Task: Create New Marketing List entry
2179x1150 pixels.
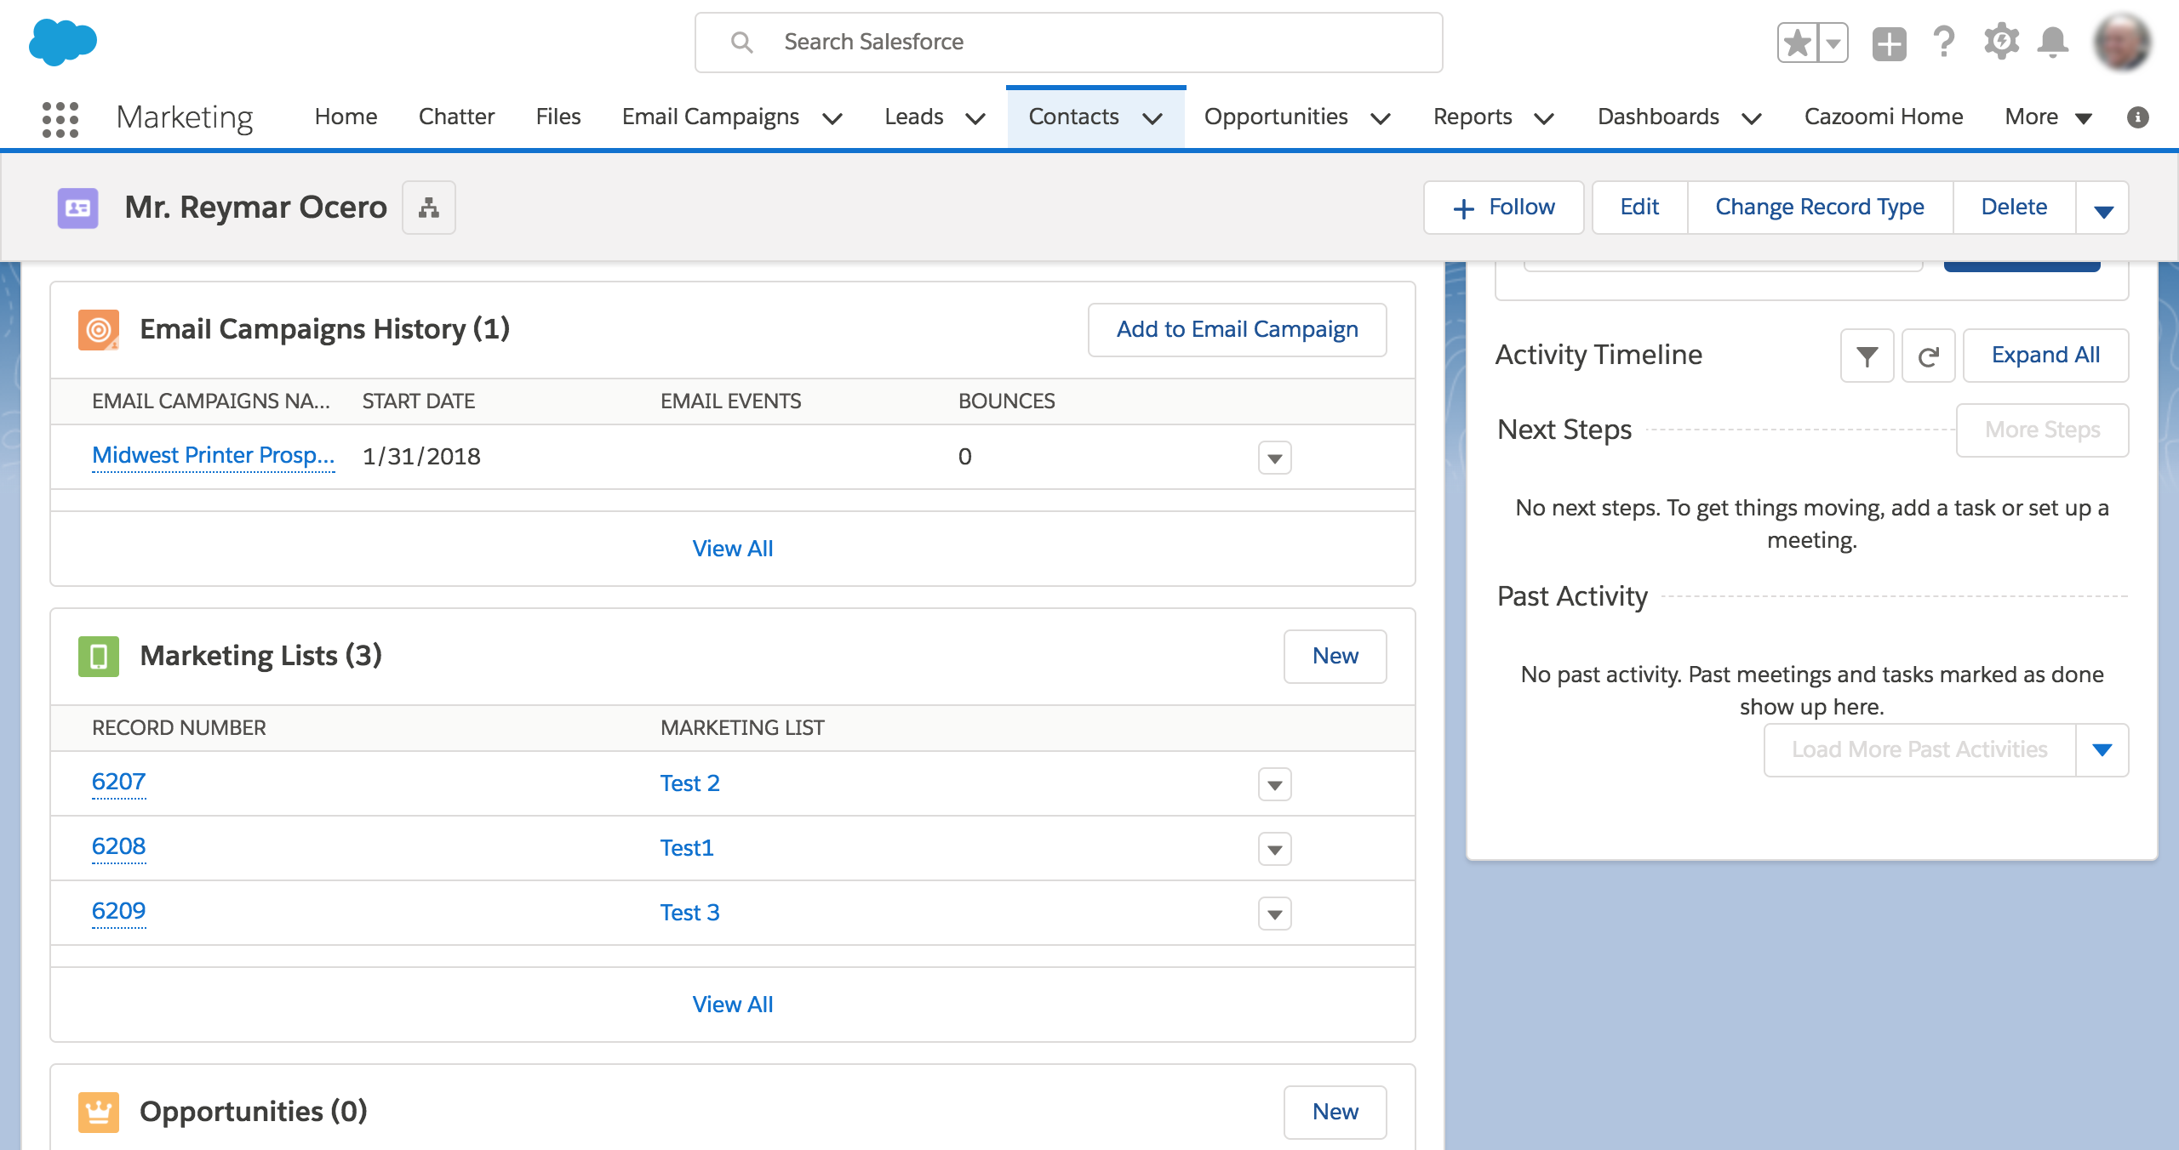Action: [1335, 657]
